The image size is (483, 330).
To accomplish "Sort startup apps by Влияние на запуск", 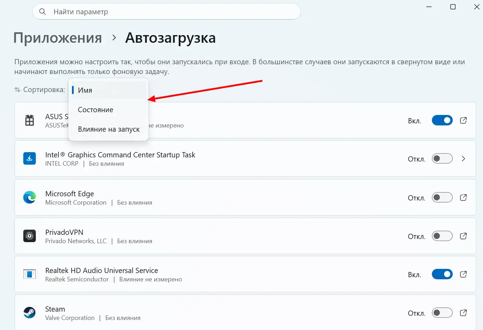I will tap(108, 129).
